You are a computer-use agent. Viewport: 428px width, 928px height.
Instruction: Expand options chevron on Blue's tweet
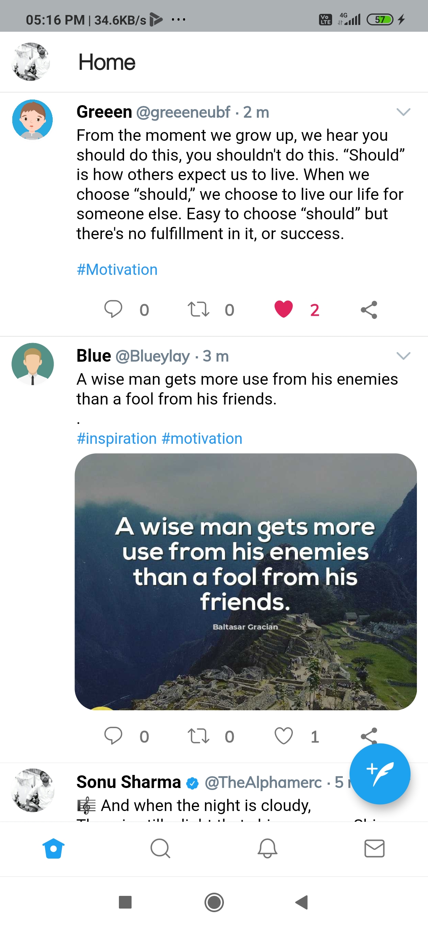403,356
